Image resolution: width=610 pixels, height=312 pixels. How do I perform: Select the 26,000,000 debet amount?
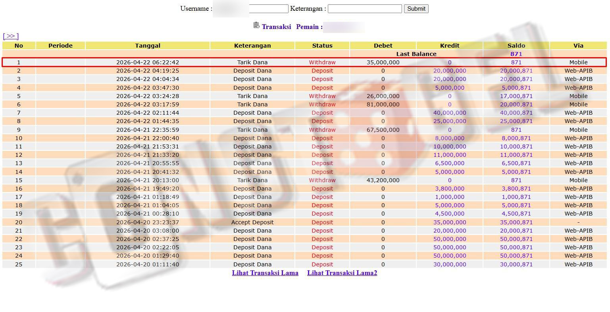383,96
